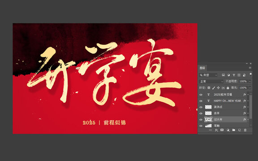Click the 装饰点 layer thumbnail

[x=208, y=107]
